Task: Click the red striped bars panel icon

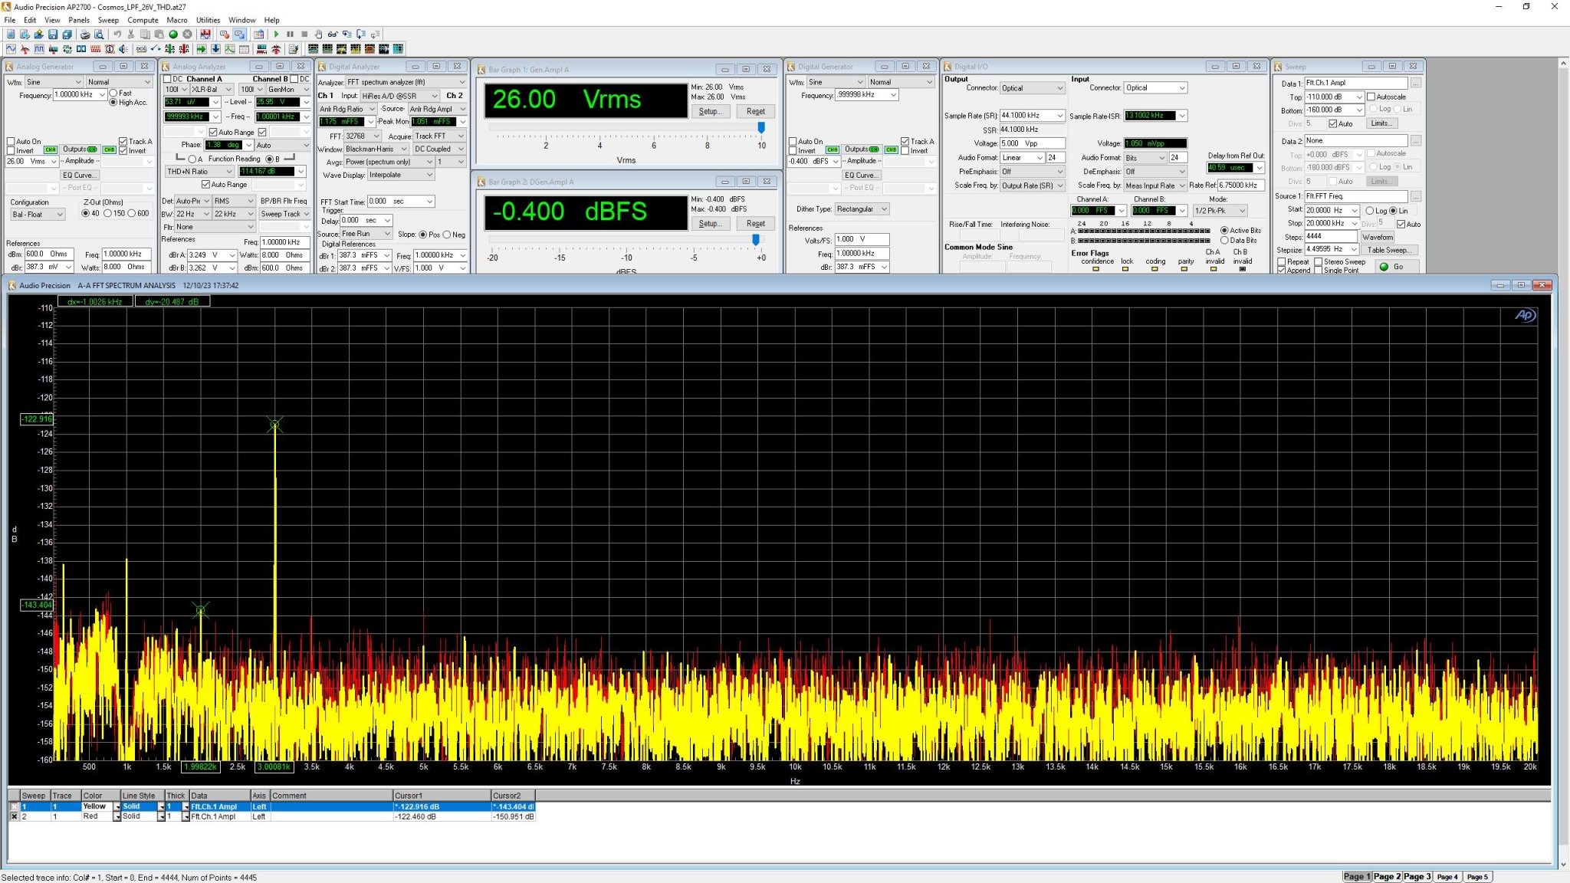Action: tap(95, 49)
